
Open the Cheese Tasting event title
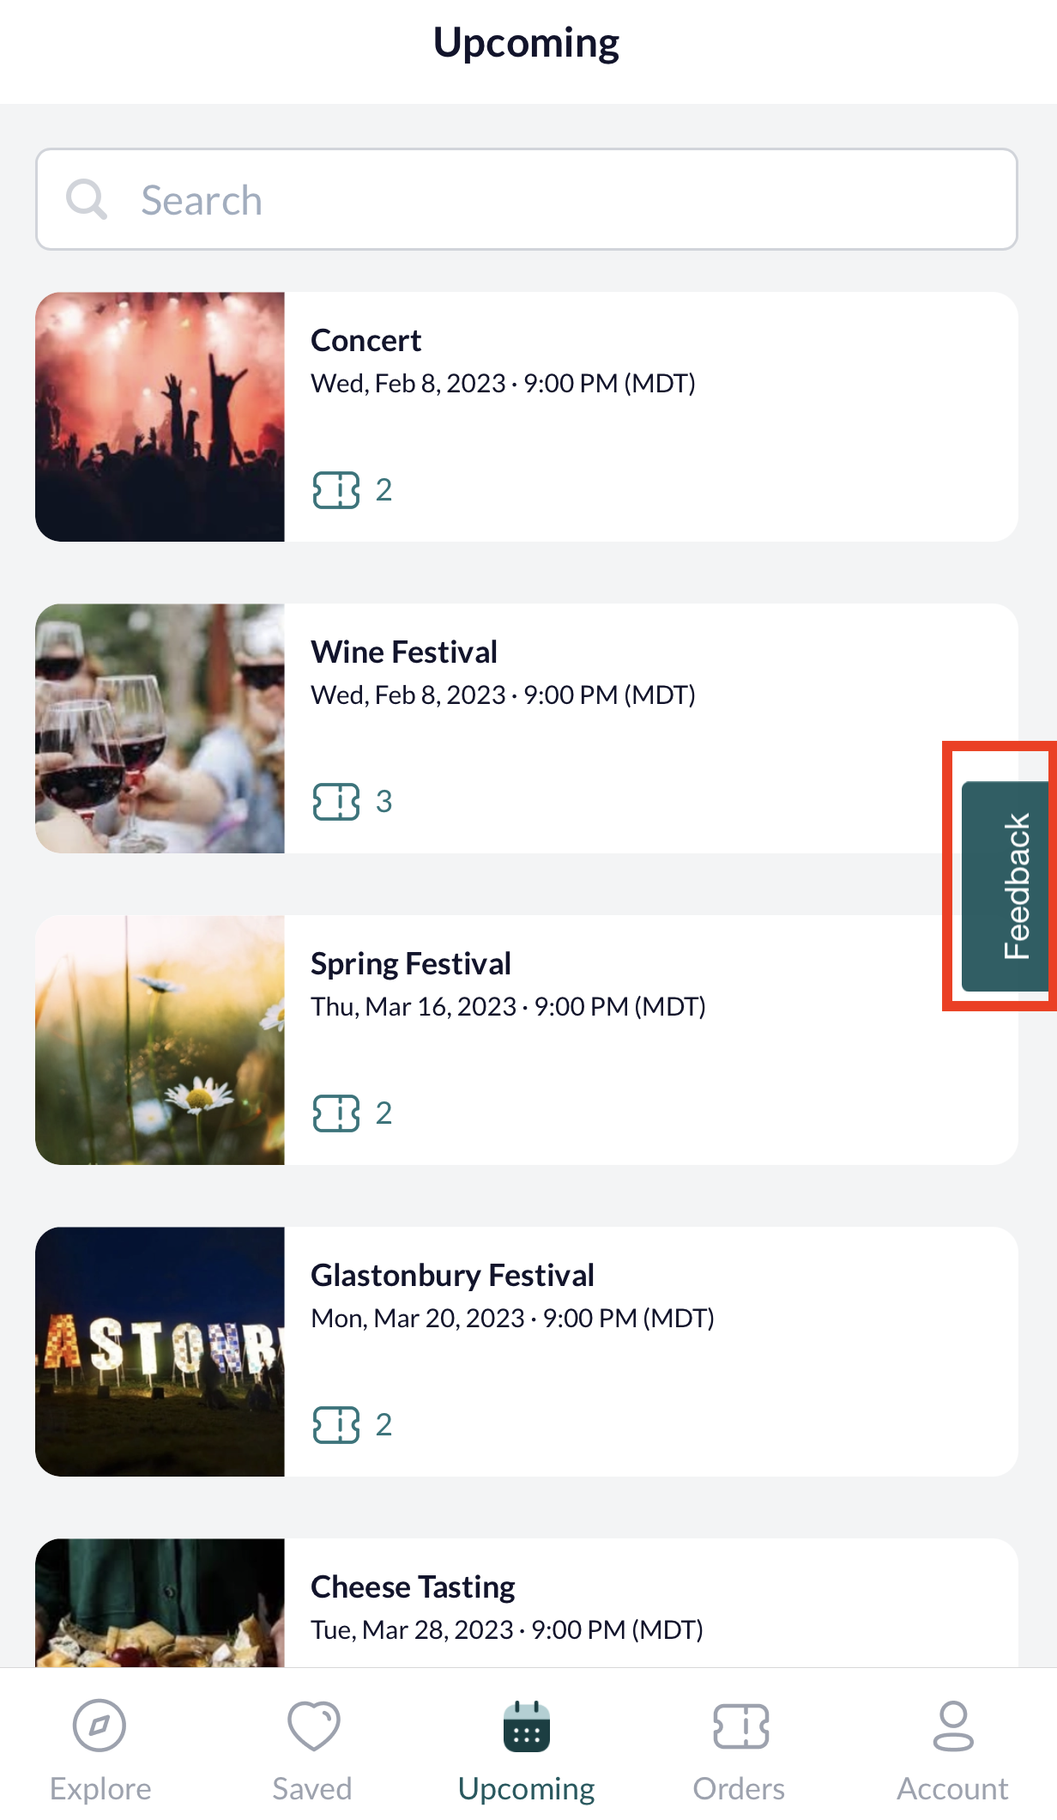413,1587
